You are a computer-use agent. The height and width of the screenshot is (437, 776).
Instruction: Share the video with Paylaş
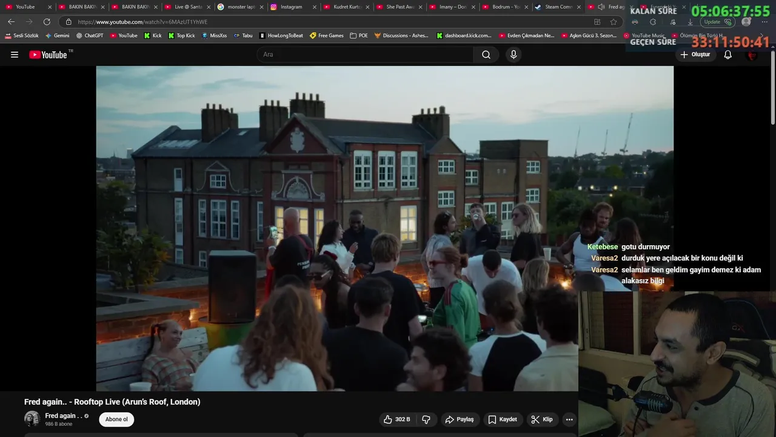[x=460, y=419]
